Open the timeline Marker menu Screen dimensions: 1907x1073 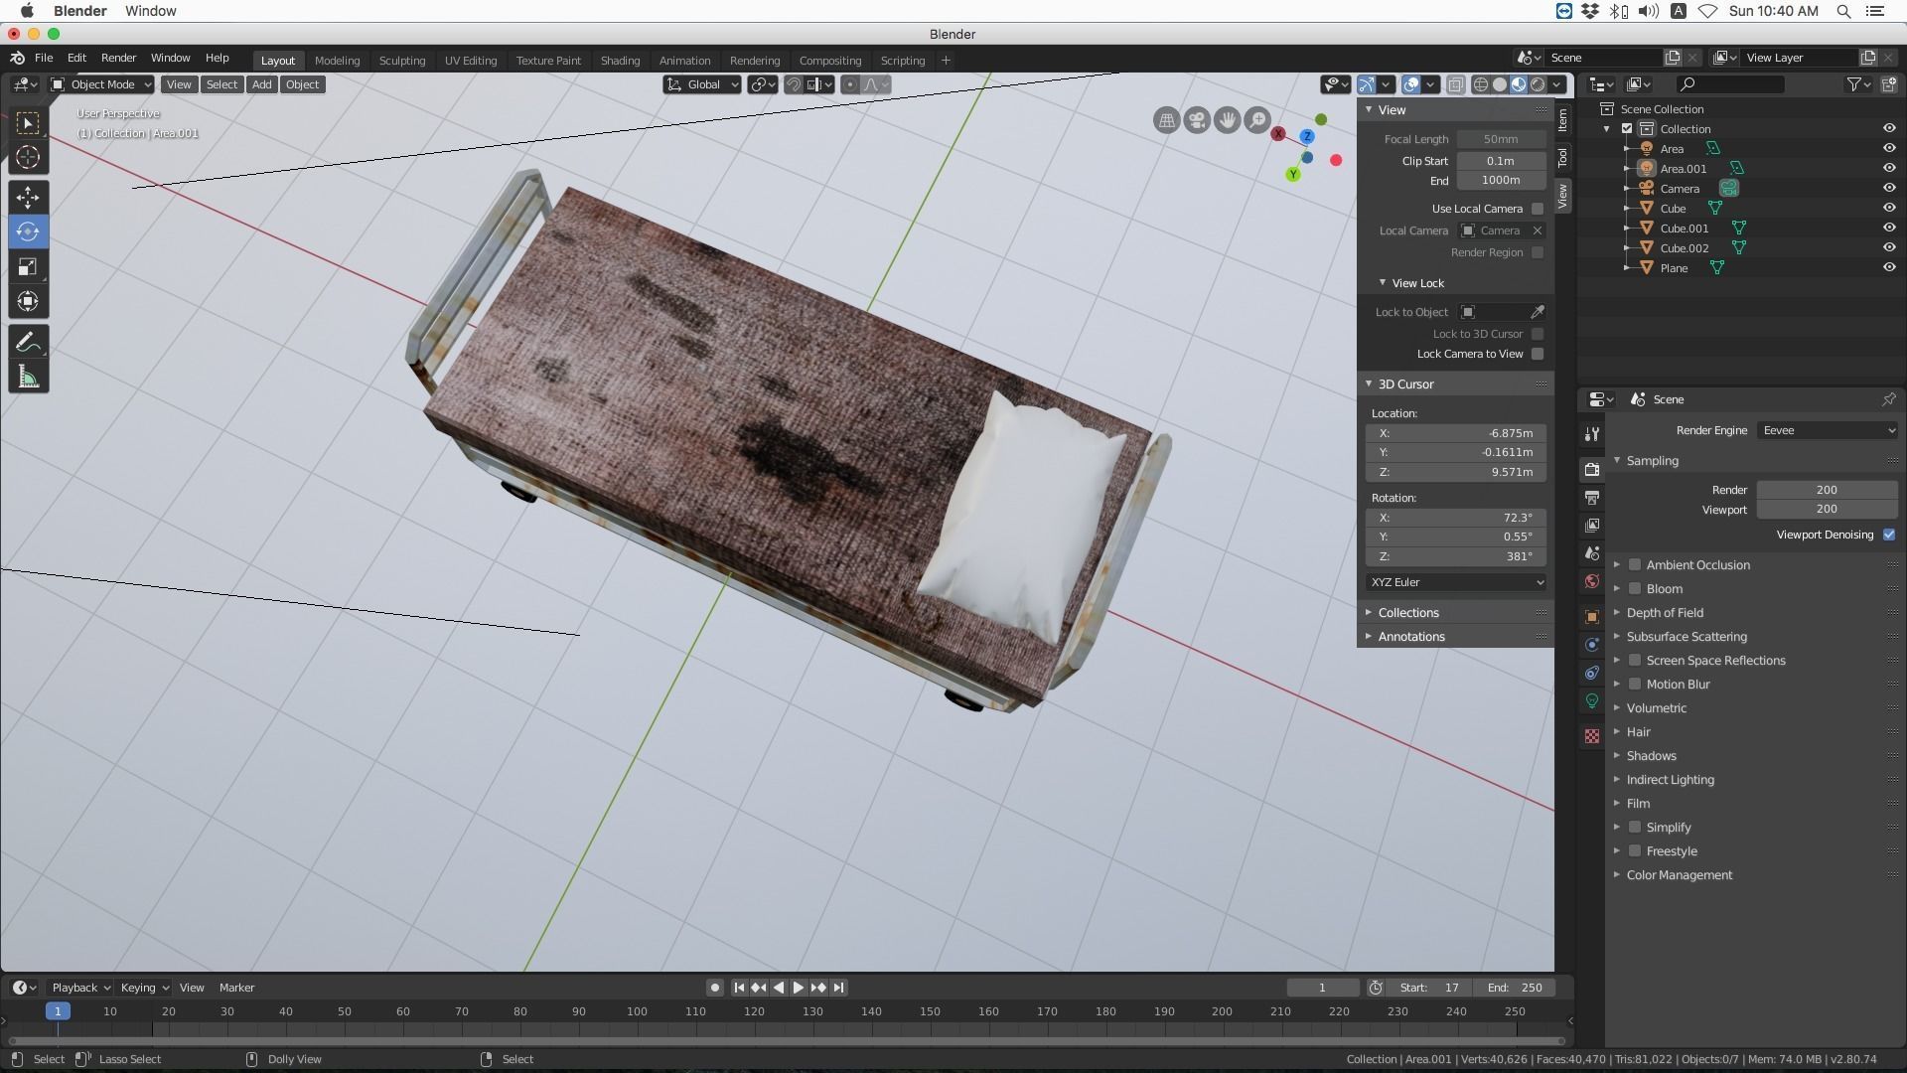pyautogui.click(x=236, y=988)
